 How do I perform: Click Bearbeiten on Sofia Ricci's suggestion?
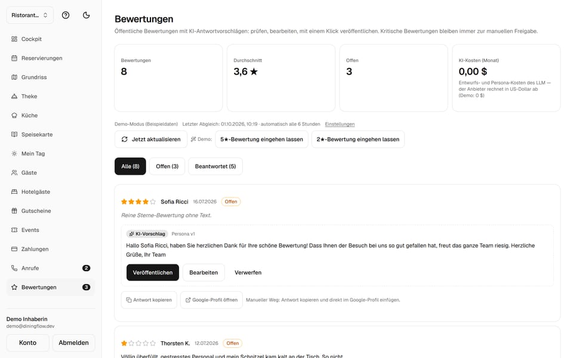tap(204, 273)
